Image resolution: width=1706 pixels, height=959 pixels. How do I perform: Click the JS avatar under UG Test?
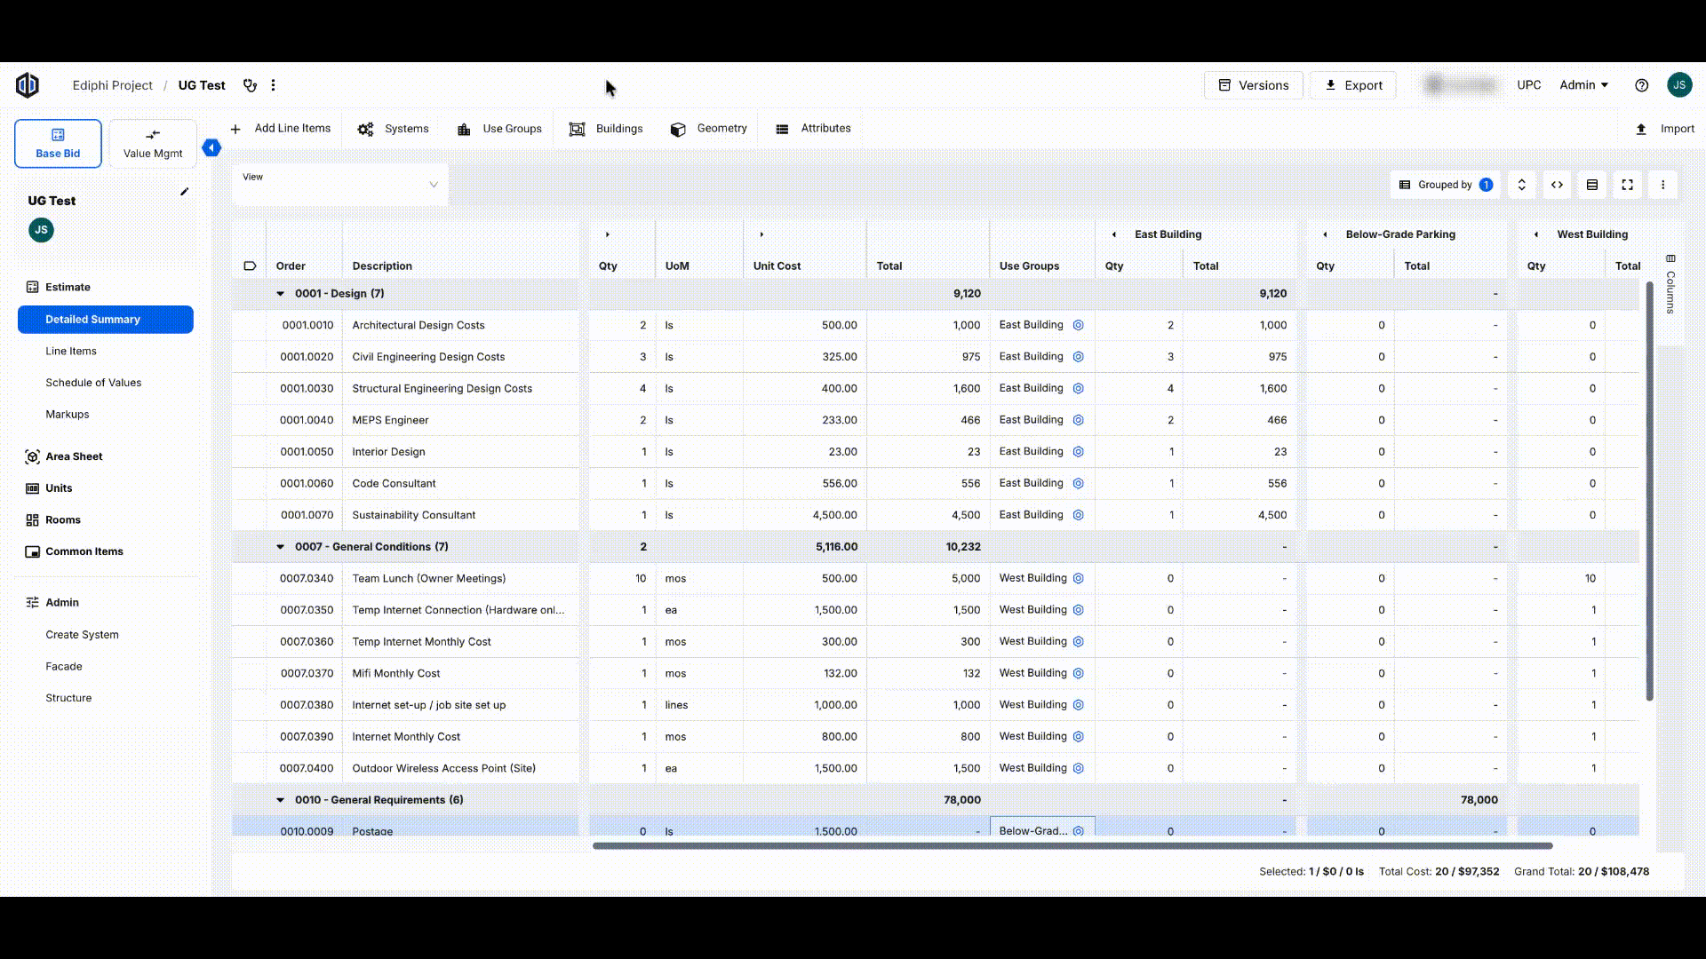click(x=41, y=230)
